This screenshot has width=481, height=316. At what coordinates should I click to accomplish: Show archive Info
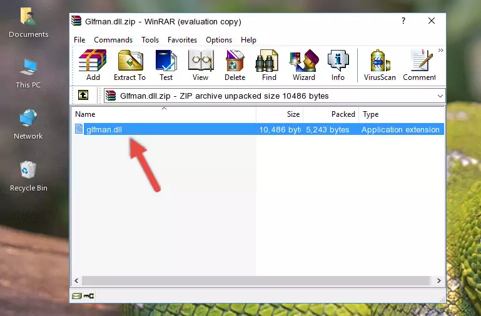(x=338, y=65)
